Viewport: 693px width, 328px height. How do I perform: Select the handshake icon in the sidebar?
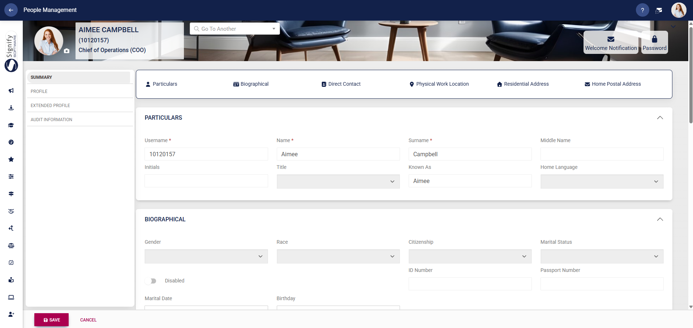point(11,211)
